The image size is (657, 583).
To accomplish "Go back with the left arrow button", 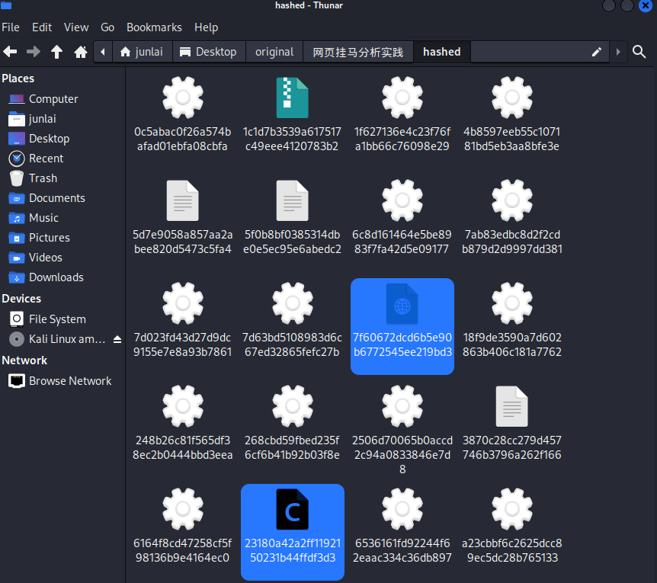I will click(x=10, y=52).
